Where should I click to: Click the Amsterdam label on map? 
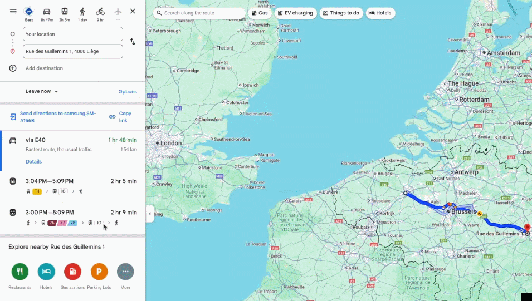504,53
